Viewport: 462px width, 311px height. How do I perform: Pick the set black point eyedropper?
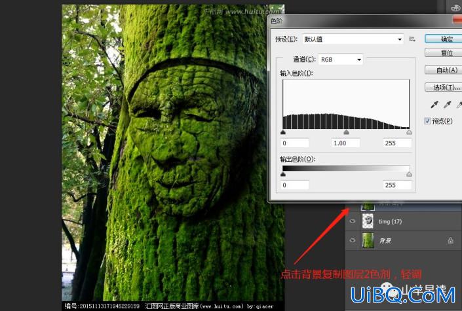coord(434,104)
